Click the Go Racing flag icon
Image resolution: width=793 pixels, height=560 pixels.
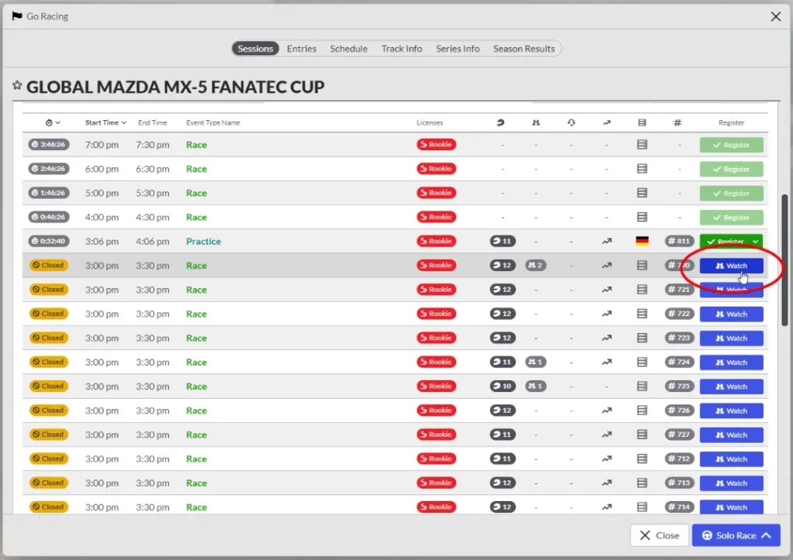(17, 16)
